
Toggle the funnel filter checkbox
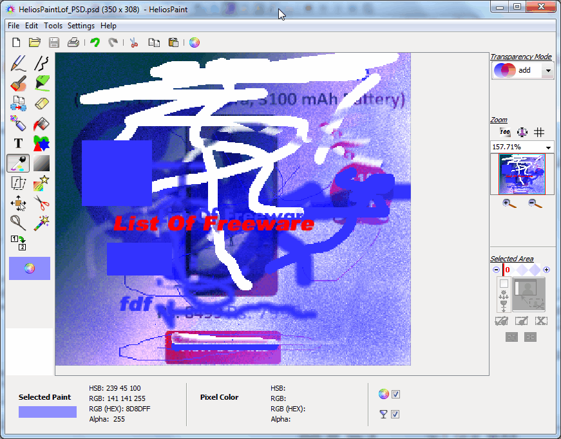click(x=395, y=415)
